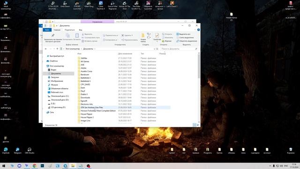Create a new folder with Новая папка
300x169 pixels.
[x=143, y=38]
